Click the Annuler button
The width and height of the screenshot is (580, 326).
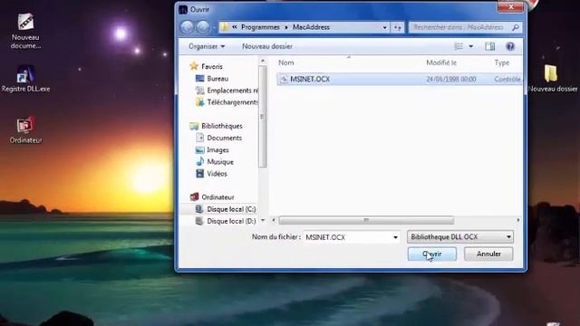click(x=488, y=254)
